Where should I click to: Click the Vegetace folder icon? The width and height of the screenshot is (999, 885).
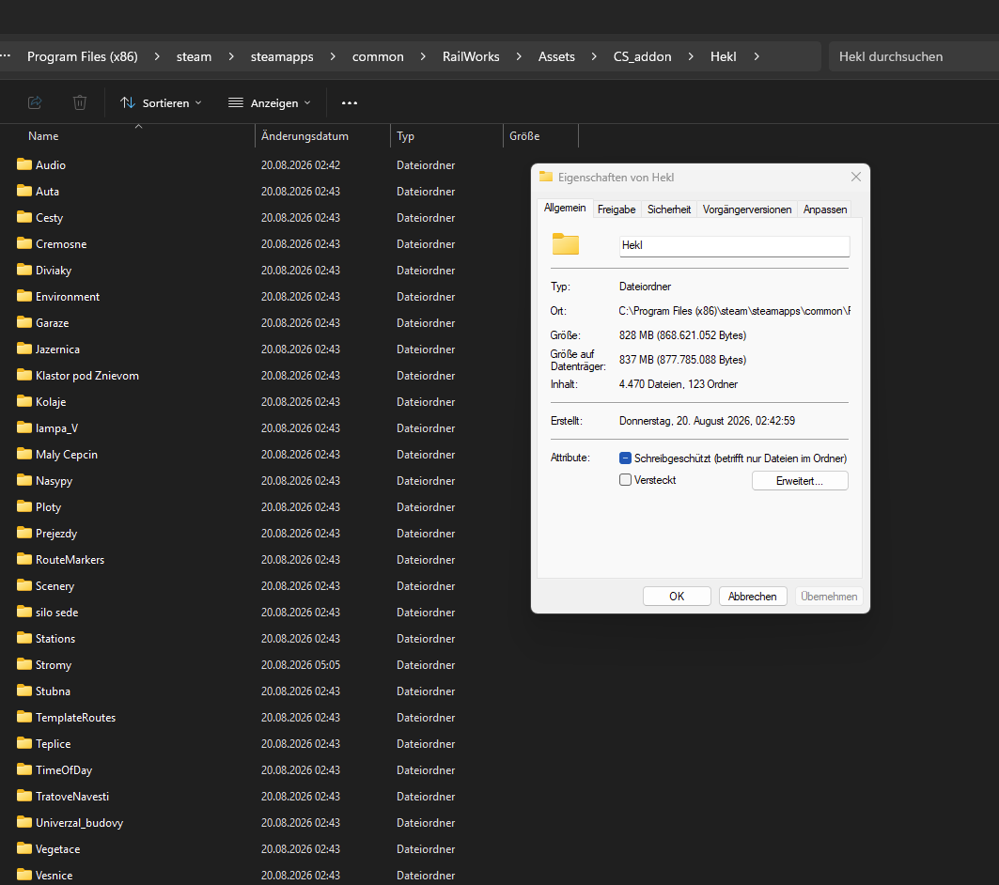click(x=24, y=848)
